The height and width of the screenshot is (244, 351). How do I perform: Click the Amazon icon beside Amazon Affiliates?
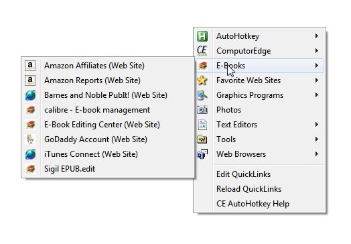click(30, 66)
